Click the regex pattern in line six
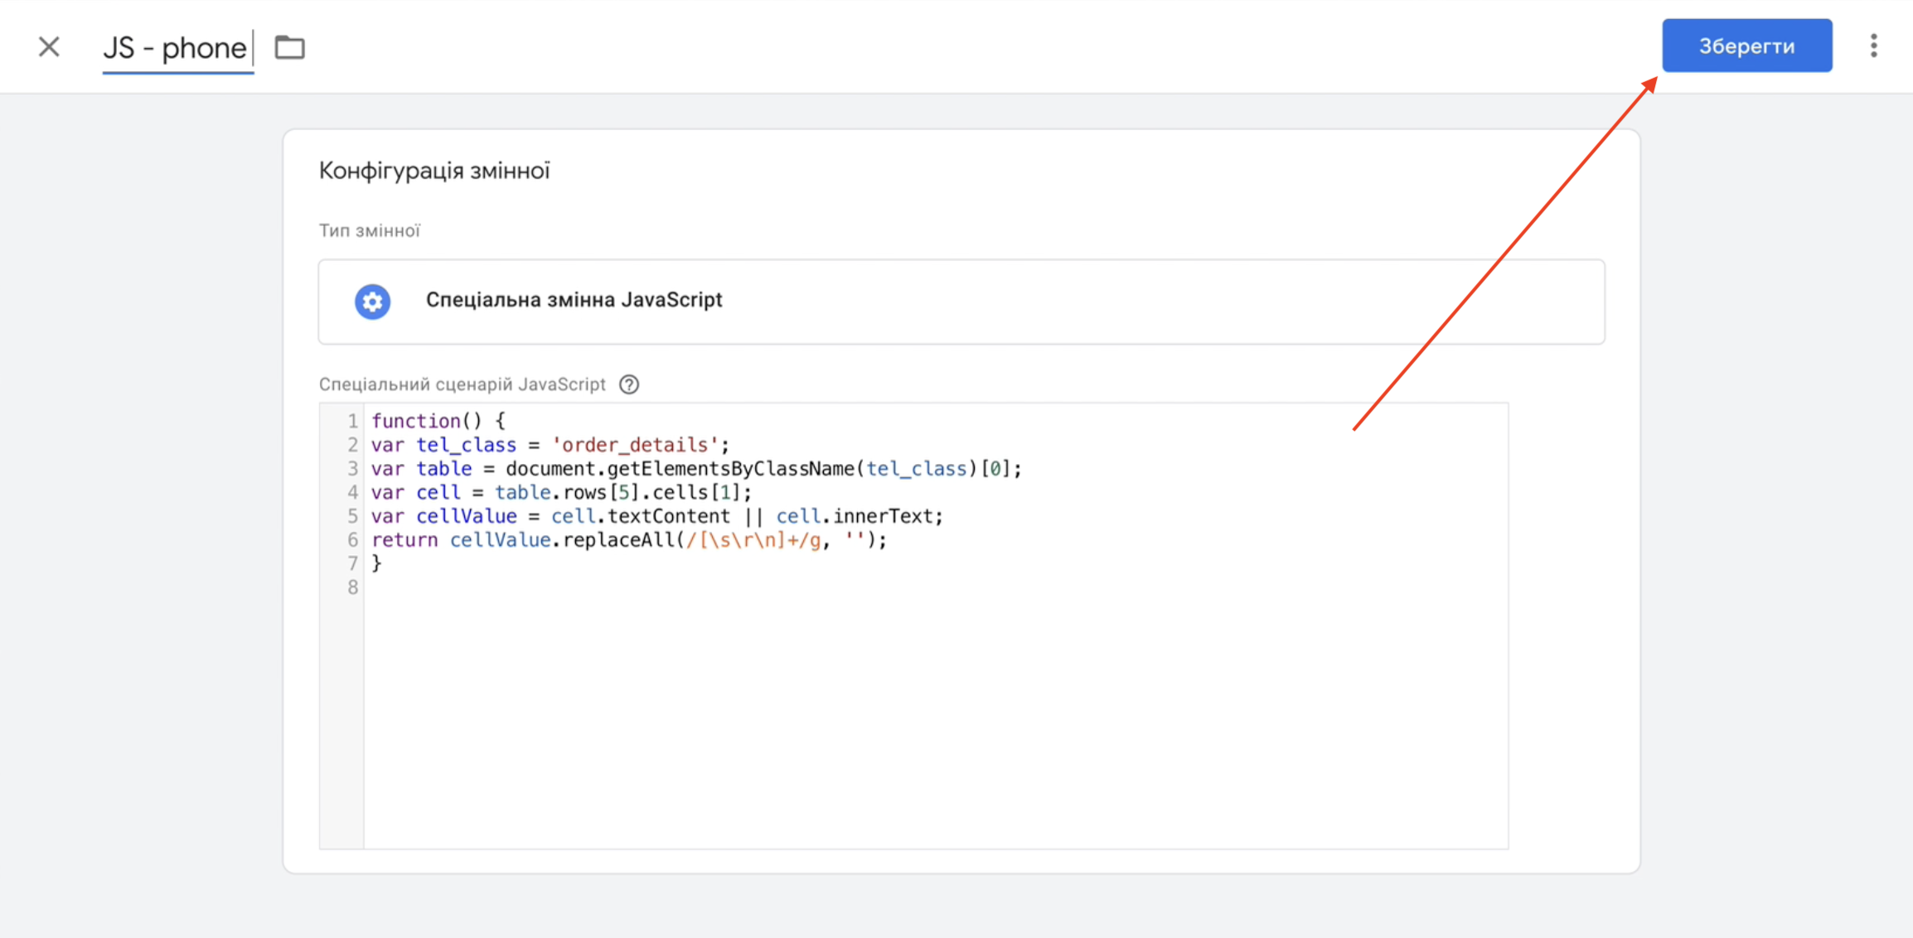Viewport: 1913px width, 938px height. click(x=753, y=540)
